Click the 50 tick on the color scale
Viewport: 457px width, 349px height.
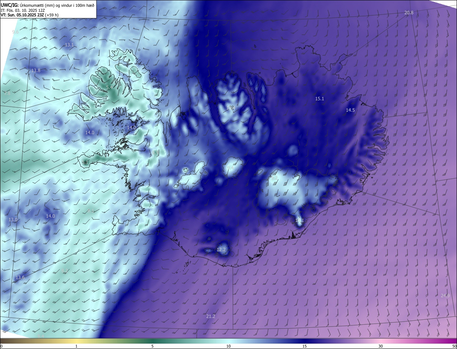point(454,346)
